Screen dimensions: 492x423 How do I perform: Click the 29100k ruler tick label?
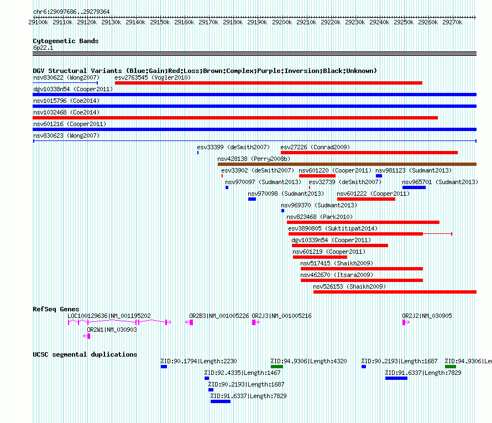point(38,22)
